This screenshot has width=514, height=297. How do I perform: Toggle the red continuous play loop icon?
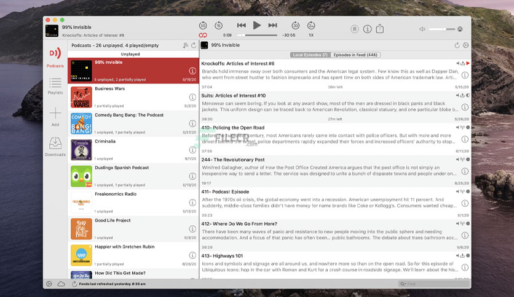coord(203,35)
